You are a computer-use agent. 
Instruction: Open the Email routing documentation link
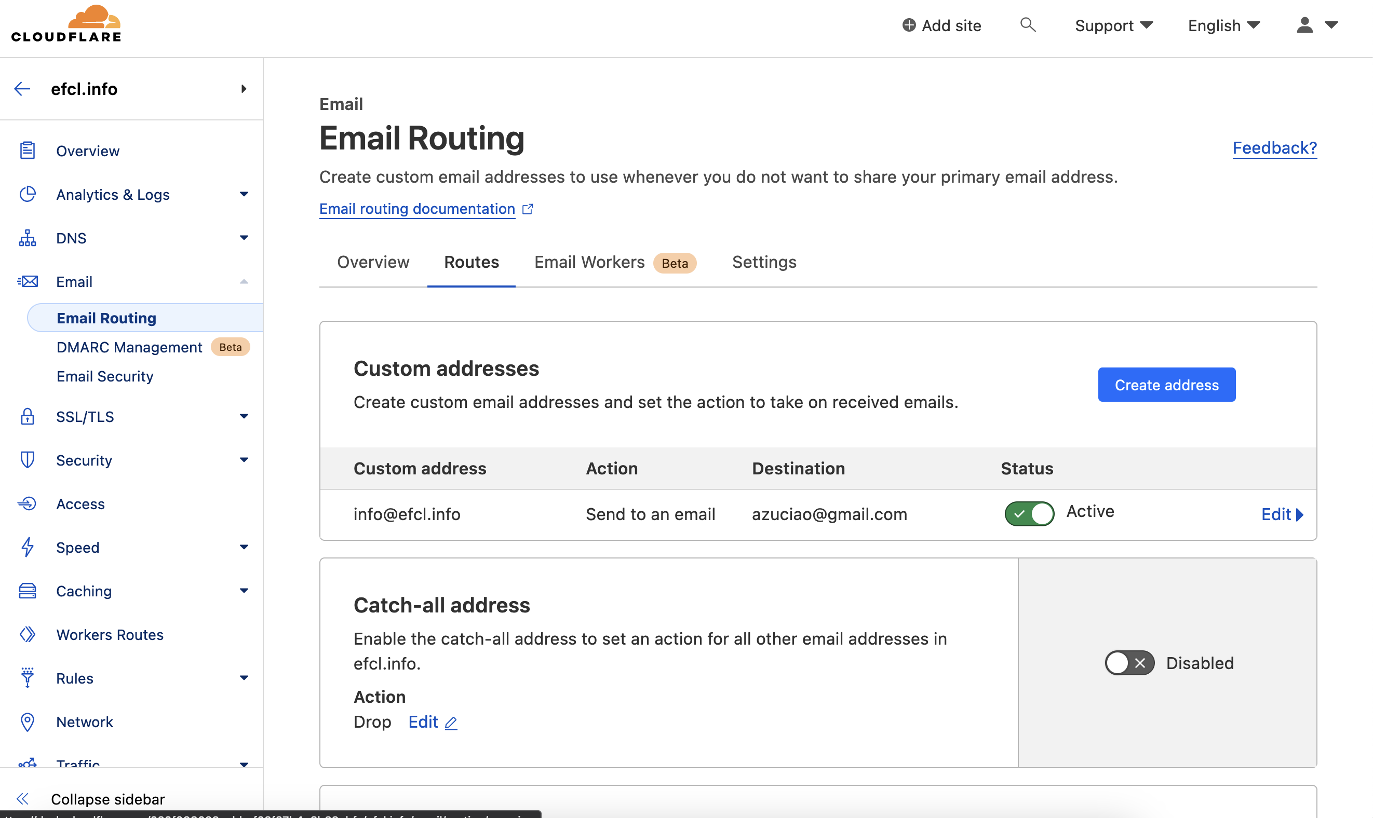[x=418, y=208]
